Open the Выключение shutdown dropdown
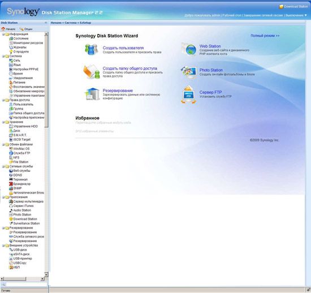 tap(296, 15)
